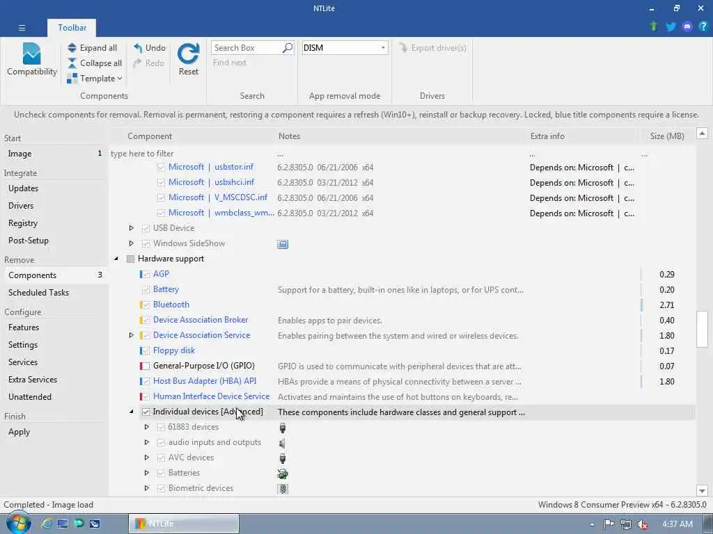Click the Windows Start orb
Image resolution: width=713 pixels, height=534 pixels.
(18, 523)
